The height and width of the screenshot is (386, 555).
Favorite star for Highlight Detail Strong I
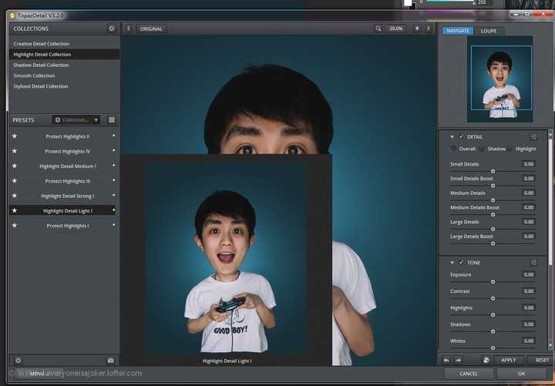(x=15, y=196)
